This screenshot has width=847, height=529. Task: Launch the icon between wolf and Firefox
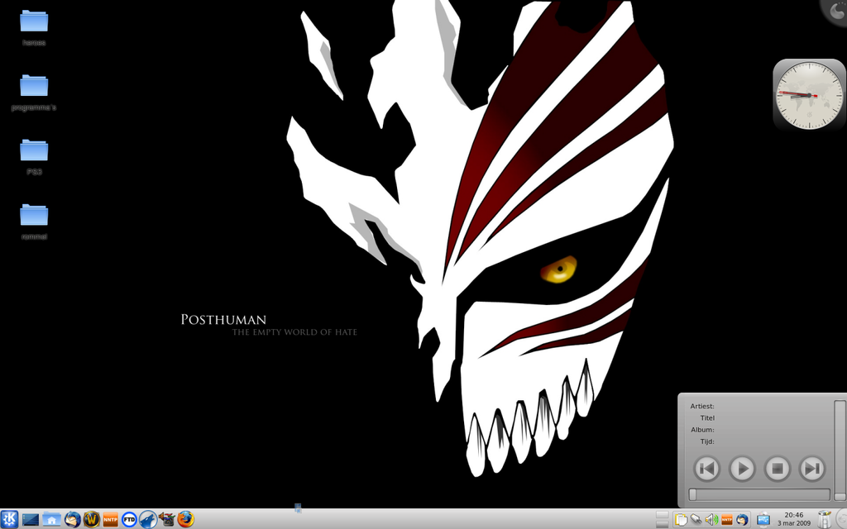tap(167, 519)
